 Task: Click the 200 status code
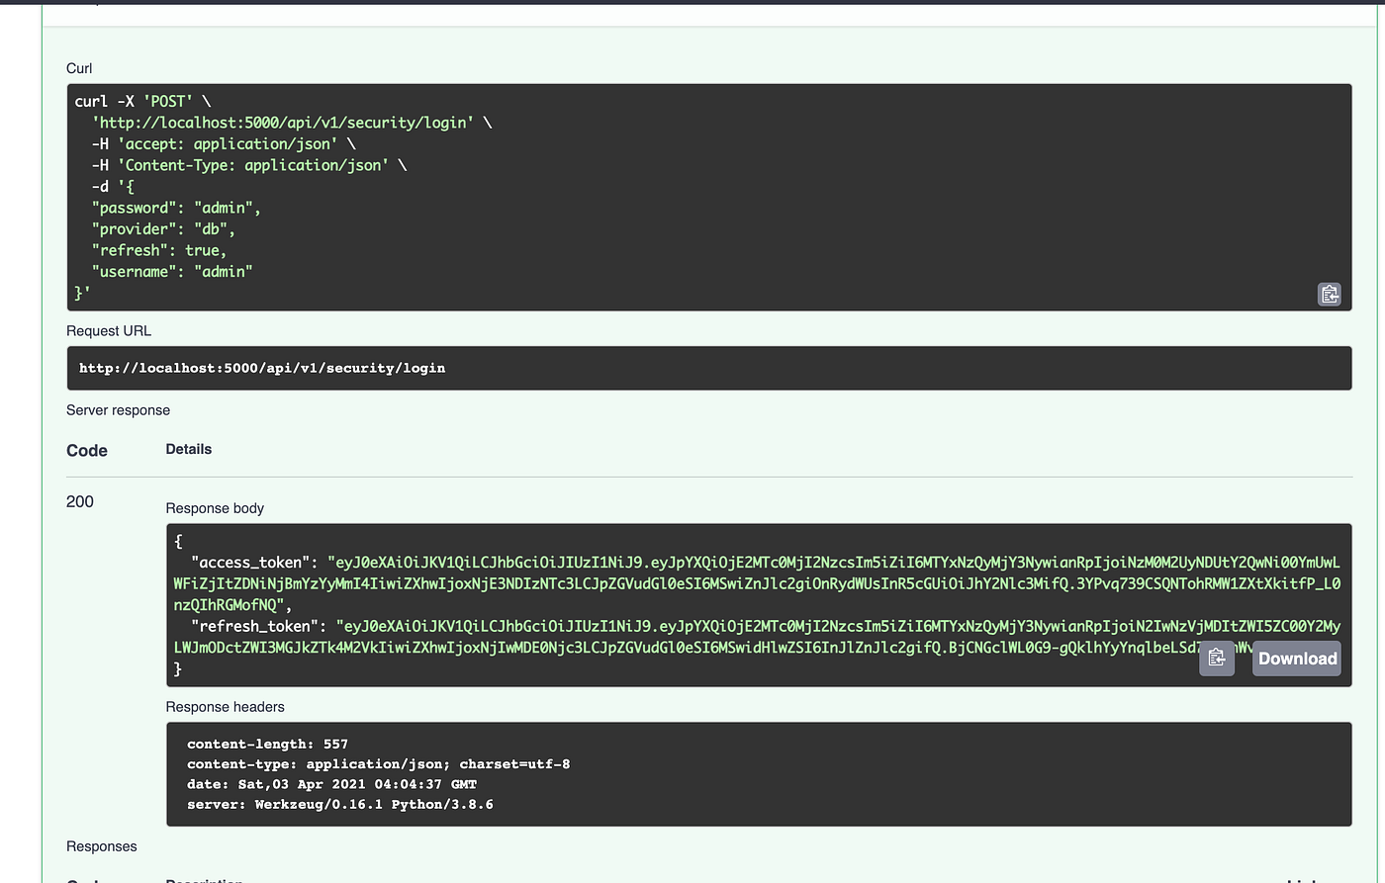(80, 501)
